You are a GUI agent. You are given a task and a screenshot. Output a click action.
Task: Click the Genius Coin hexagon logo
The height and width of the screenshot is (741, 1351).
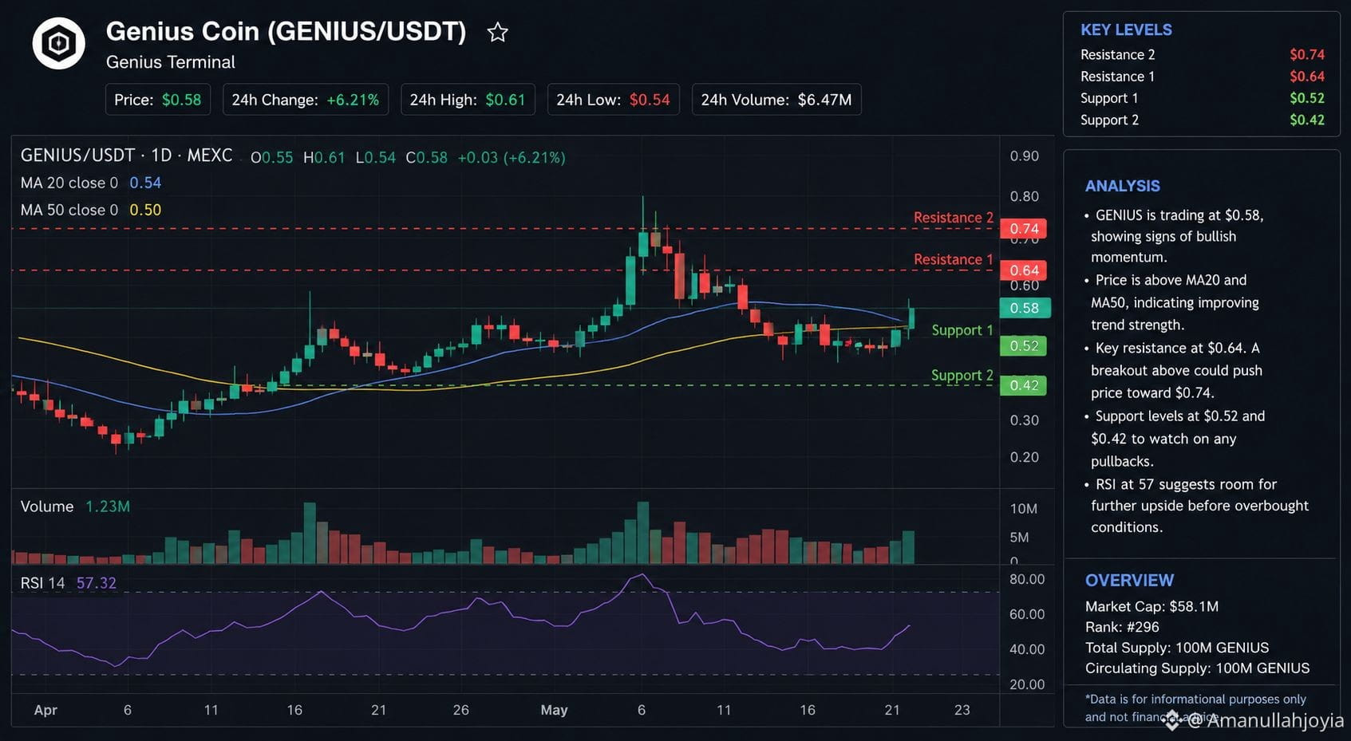59,43
